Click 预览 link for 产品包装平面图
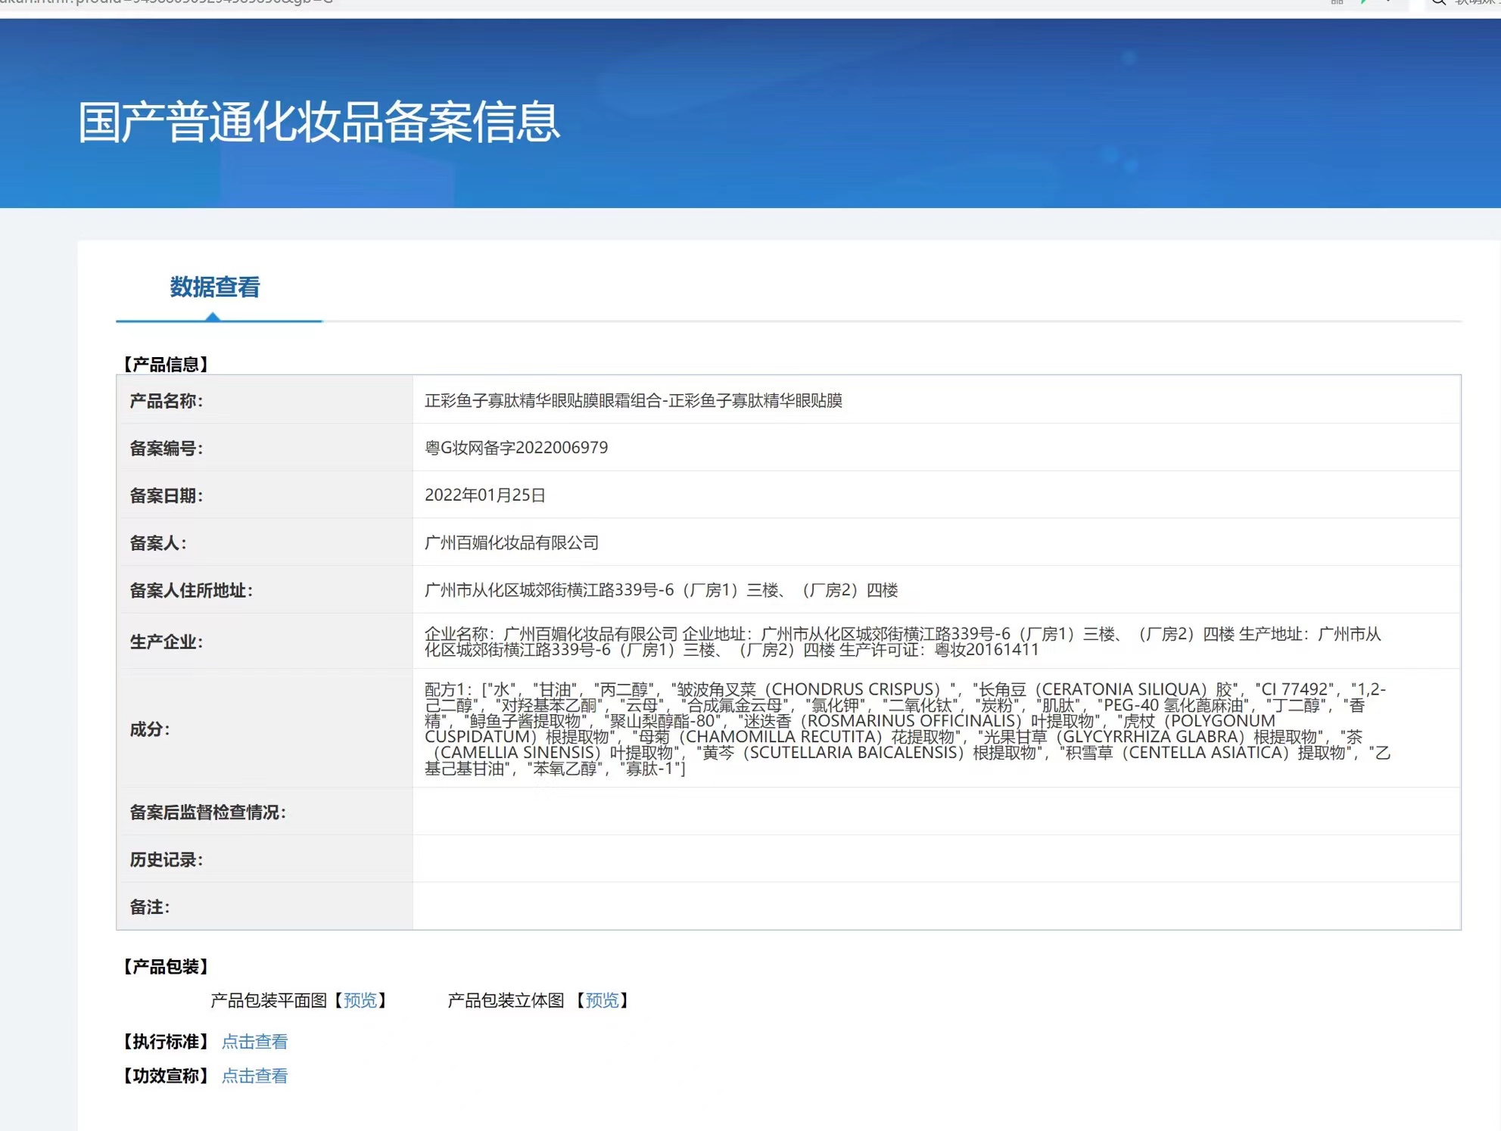The width and height of the screenshot is (1501, 1131). [x=360, y=1000]
